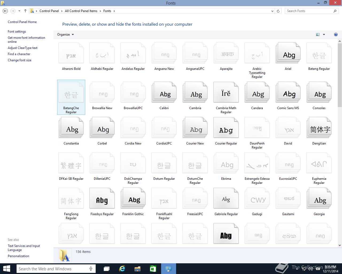Image resolution: width=342 pixels, height=274 pixels.
Task: Select the Andalus Regular font icon
Action: coord(133,53)
